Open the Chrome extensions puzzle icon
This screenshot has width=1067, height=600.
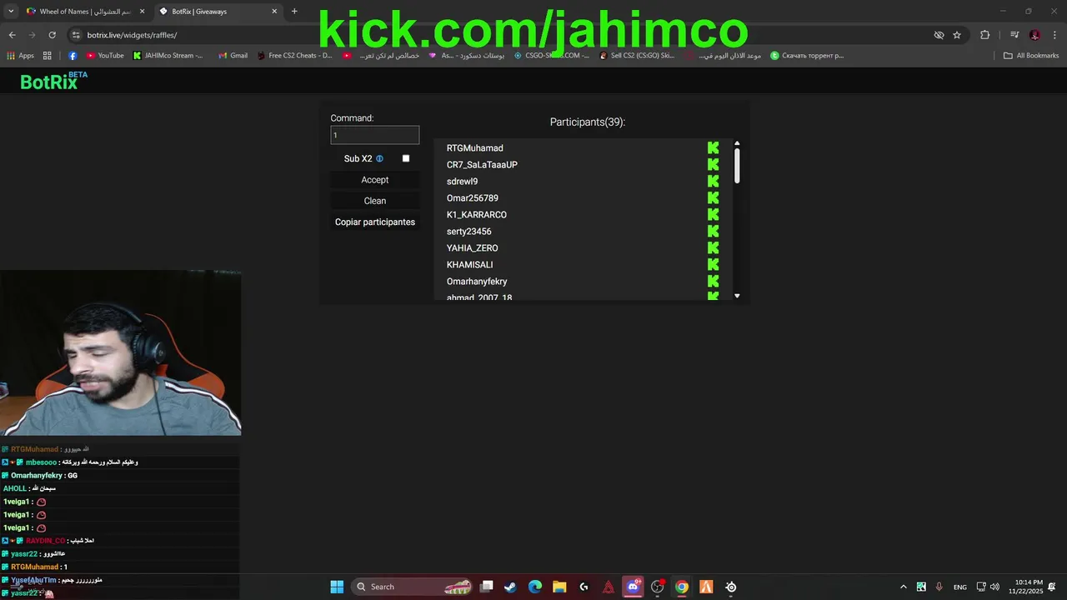tap(984, 35)
